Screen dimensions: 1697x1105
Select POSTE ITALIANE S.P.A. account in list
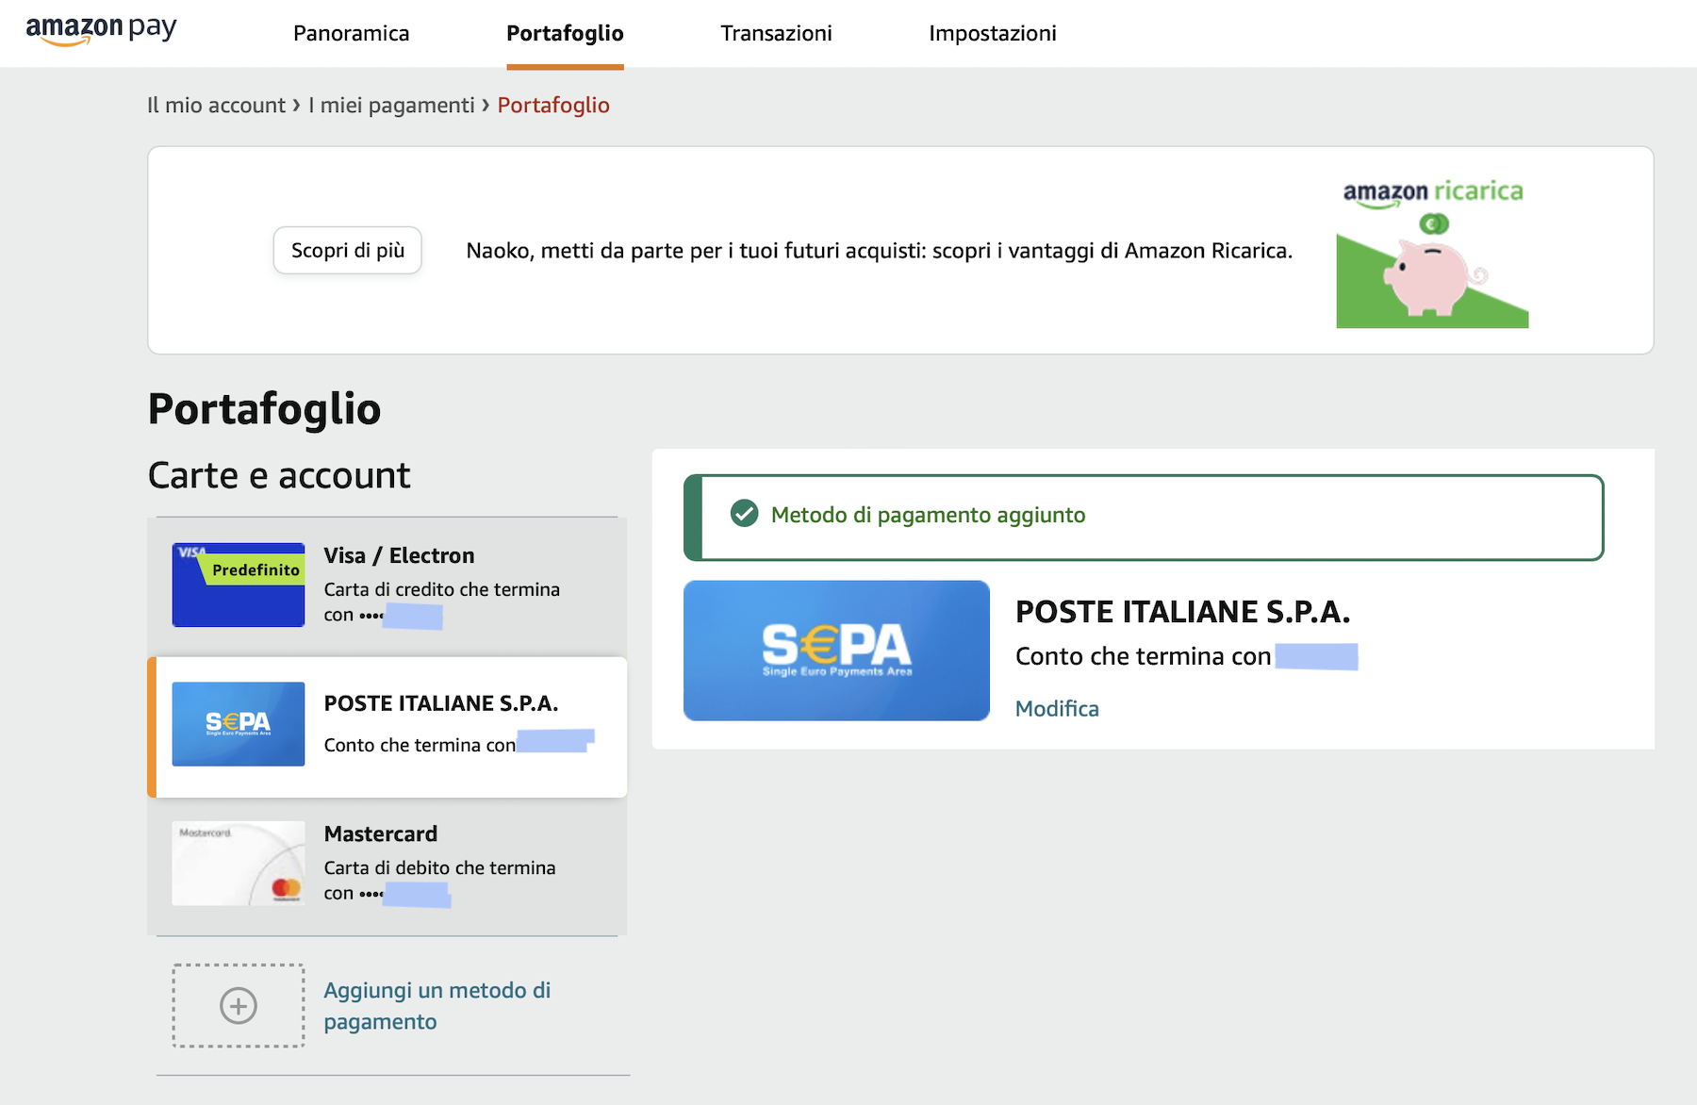point(387,727)
